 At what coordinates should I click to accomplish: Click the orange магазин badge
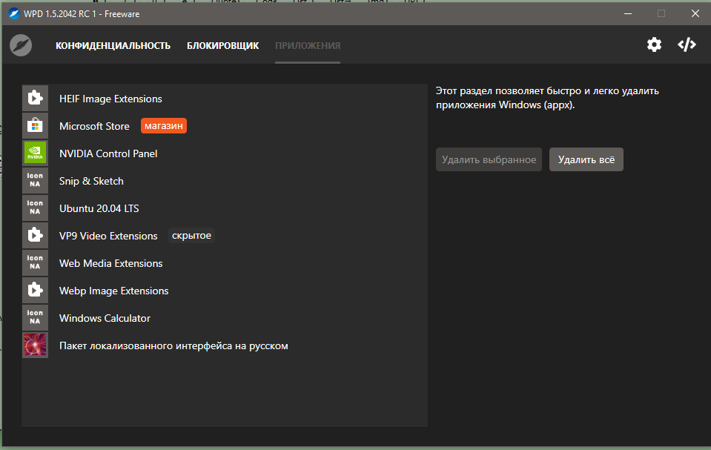point(164,125)
